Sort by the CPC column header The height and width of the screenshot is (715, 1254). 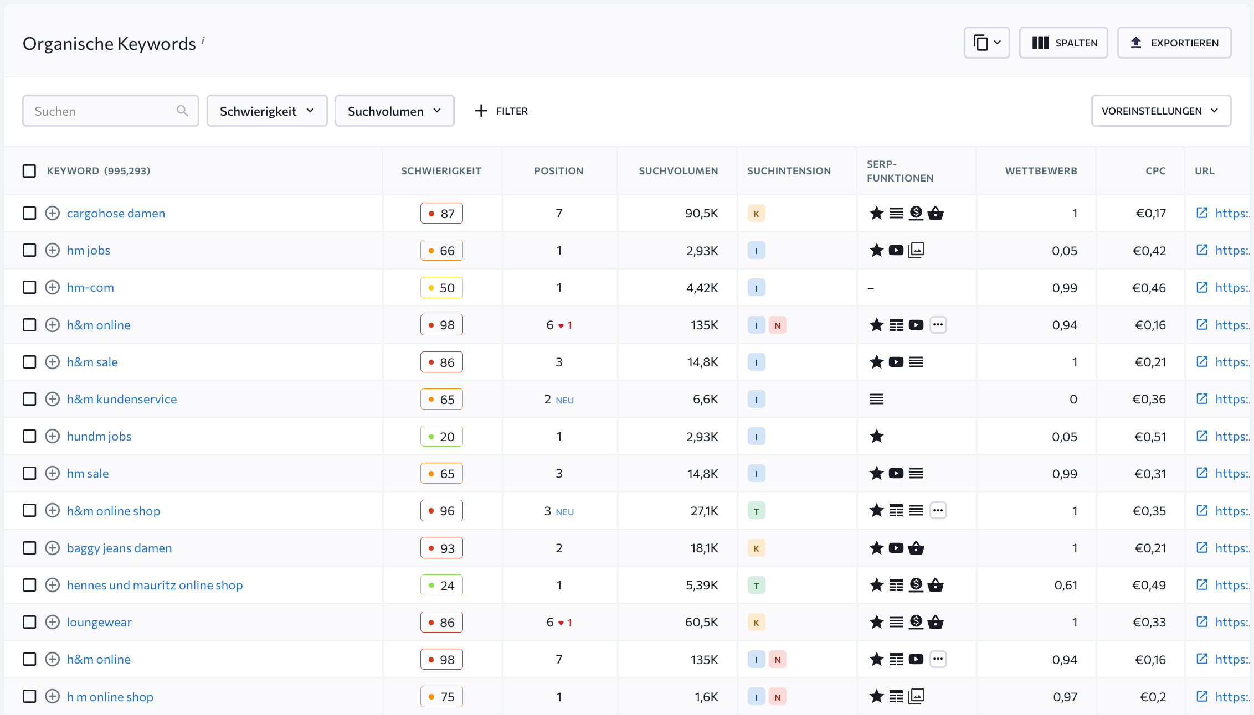1155,171
